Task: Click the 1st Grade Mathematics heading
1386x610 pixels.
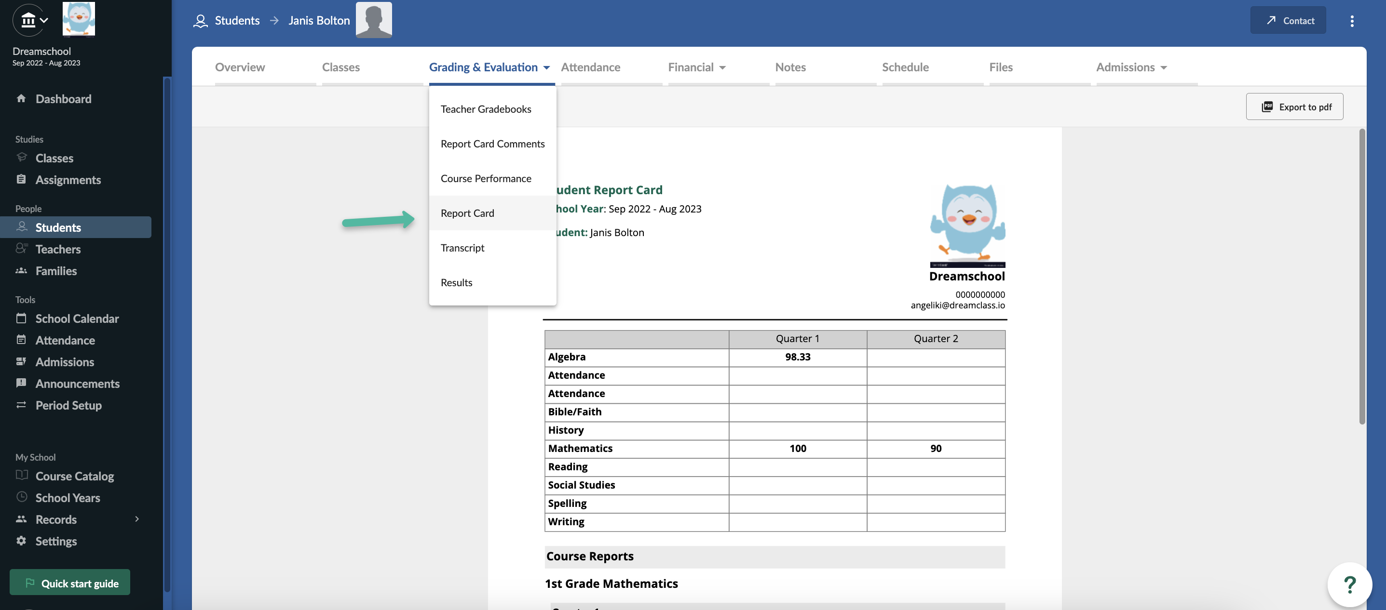Action: (x=611, y=583)
